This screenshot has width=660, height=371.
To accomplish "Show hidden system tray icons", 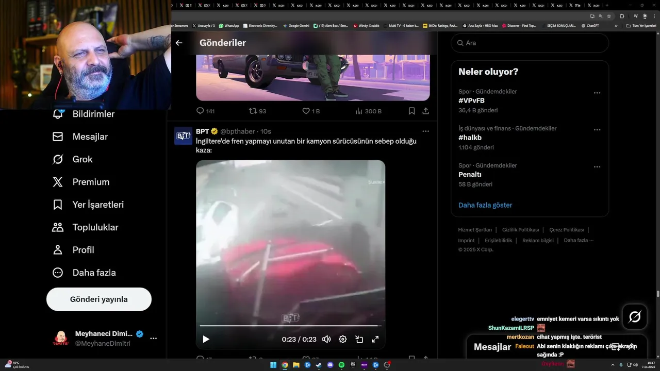I will 613,365.
